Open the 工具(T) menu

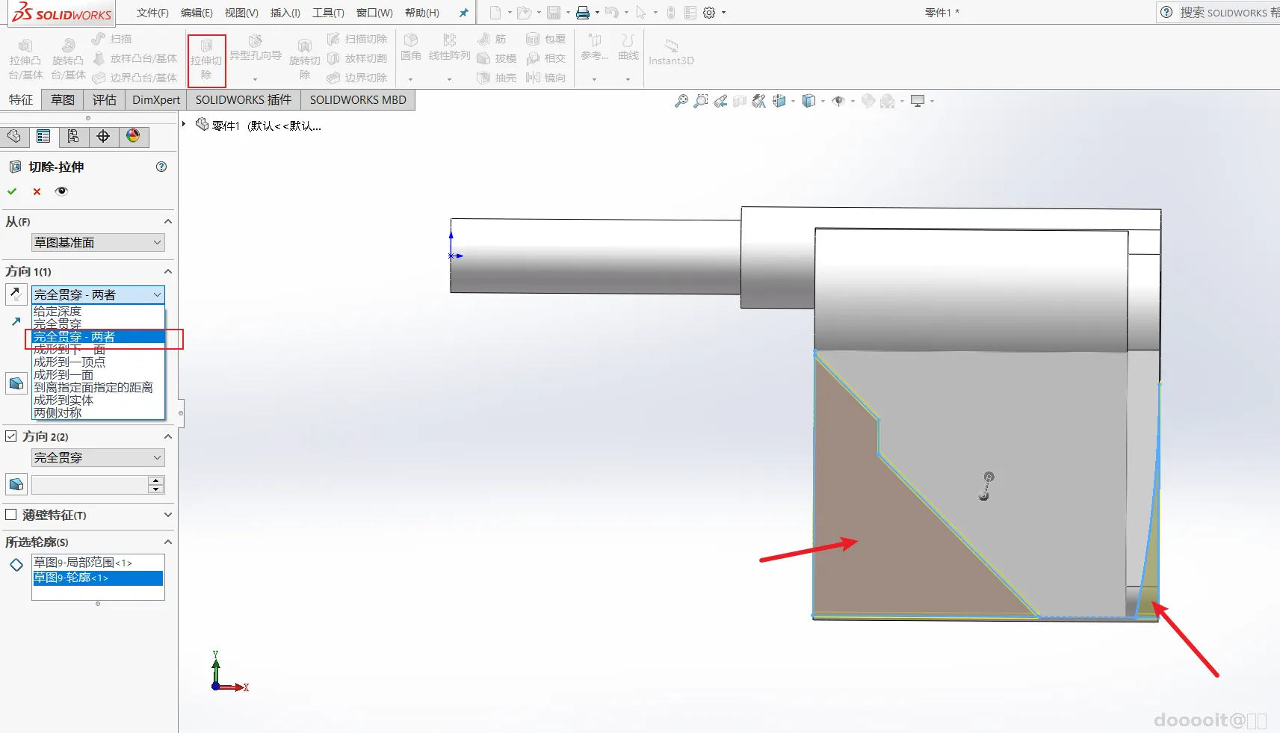pos(328,13)
